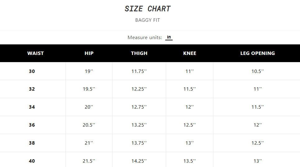The height and width of the screenshot is (167, 300).
Task: Click waist size 34 row label
Action: click(32, 107)
